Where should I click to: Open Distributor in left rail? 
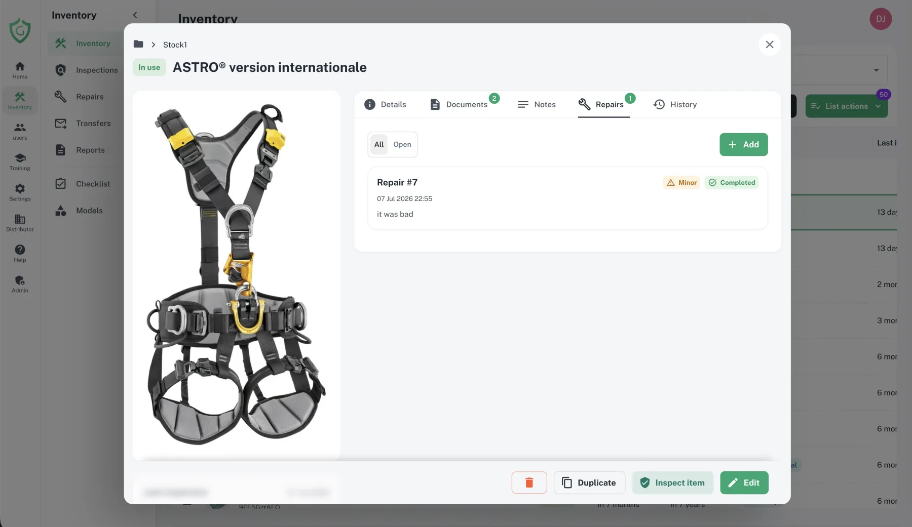coord(20,223)
